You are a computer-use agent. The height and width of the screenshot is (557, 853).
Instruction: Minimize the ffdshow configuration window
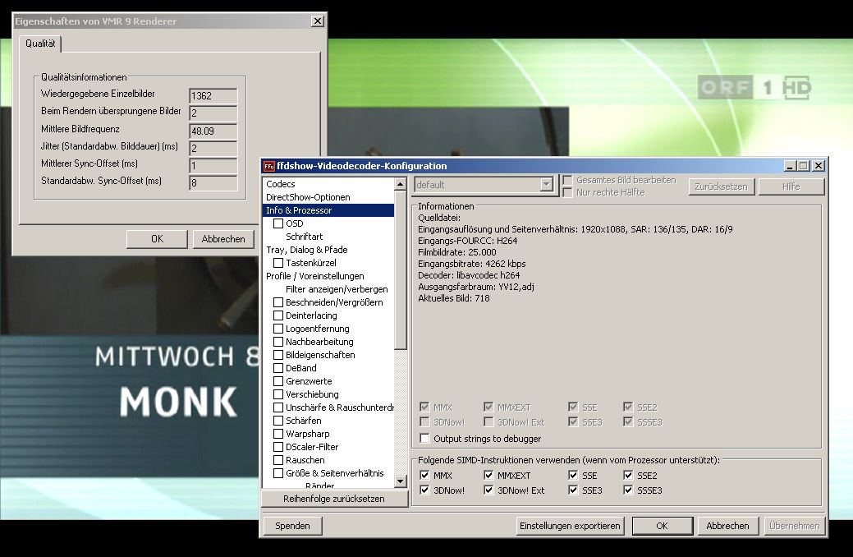pos(790,166)
